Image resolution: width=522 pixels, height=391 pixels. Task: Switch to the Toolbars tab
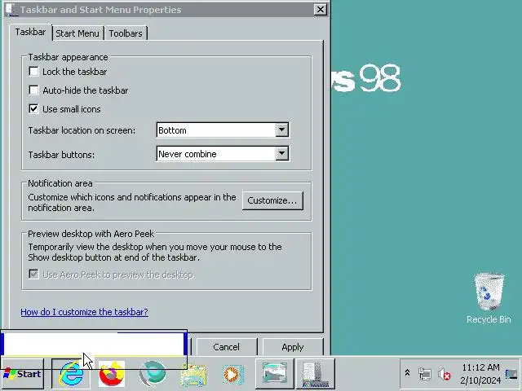click(x=126, y=33)
